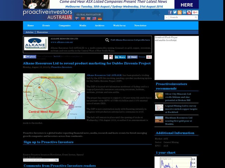
Task: Open Full Alkane Resources Ltd profile here
Action: 130,40
